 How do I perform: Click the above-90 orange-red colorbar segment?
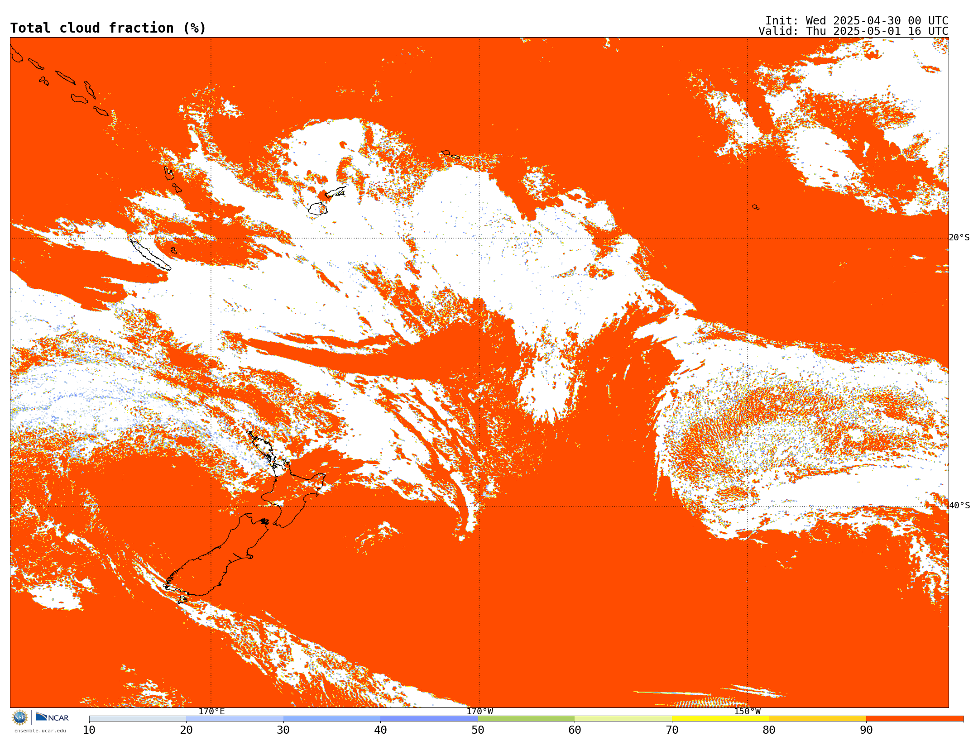click(915, 719)
